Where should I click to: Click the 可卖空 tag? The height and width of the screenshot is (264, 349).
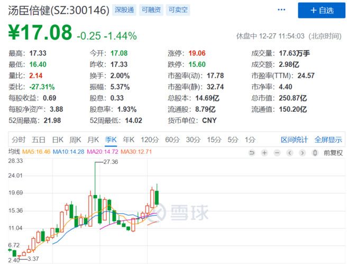178,10
